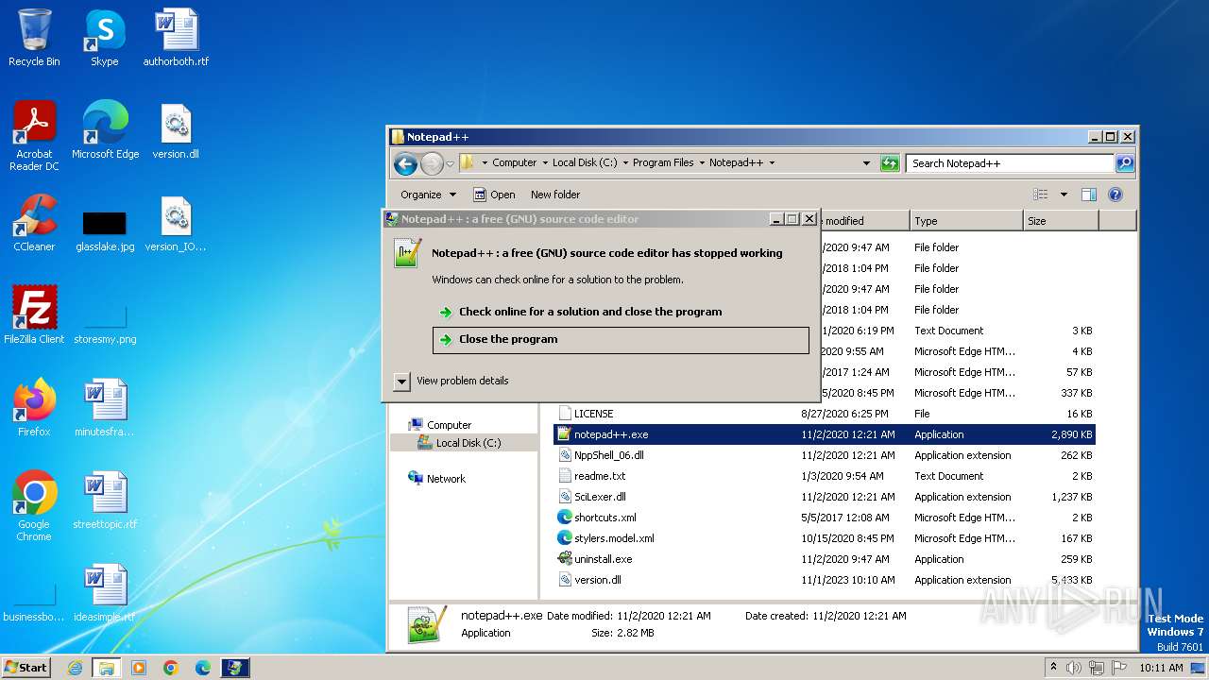Open Explorer help question mark icon
Image resolution: width=1209 pixels, height=680 pixels.
(x=1115, y=195)
